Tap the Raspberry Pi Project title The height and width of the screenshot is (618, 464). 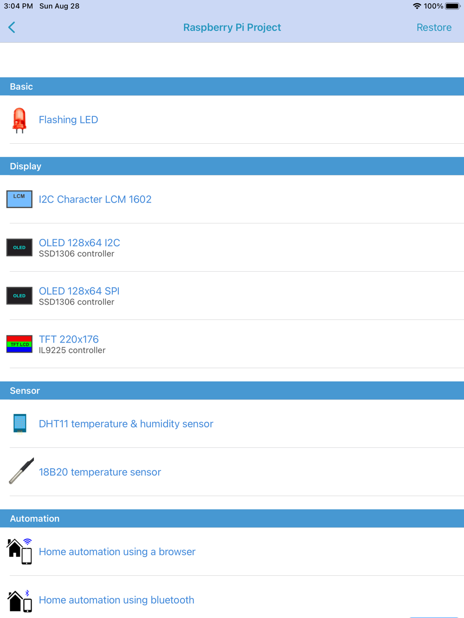click(x=232, y=27)
